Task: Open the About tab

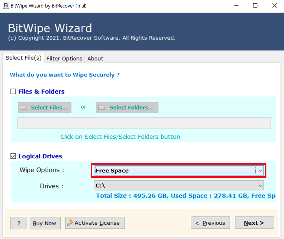Action: point(95,58)
